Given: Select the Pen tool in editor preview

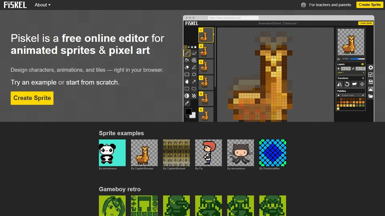Looking at the screenshot, I should (x=187, y=53).
